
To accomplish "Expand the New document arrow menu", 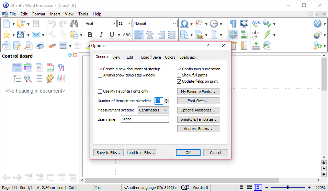I will click(13, 24).
